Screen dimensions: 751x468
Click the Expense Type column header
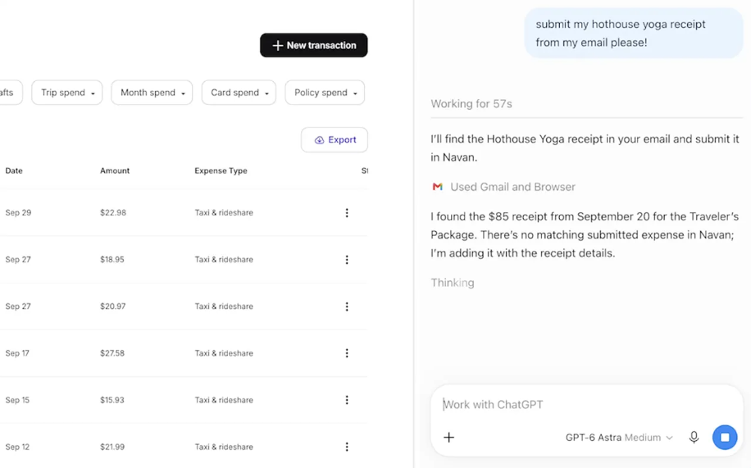221,170
